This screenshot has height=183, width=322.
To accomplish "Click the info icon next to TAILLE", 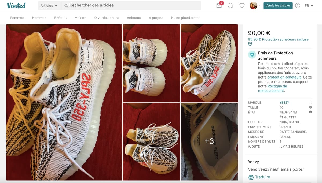I will pyautogui.click(x=310, y=107).
